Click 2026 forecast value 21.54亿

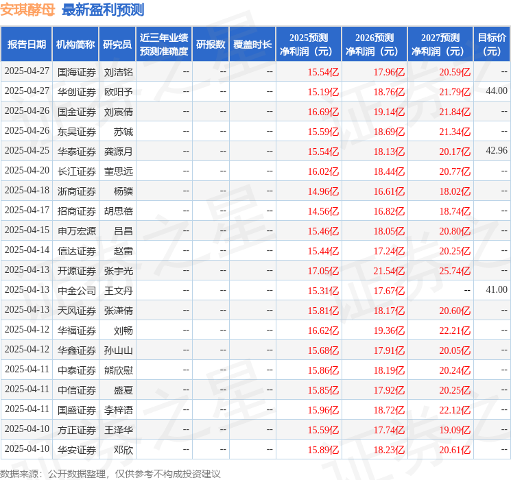389,271
